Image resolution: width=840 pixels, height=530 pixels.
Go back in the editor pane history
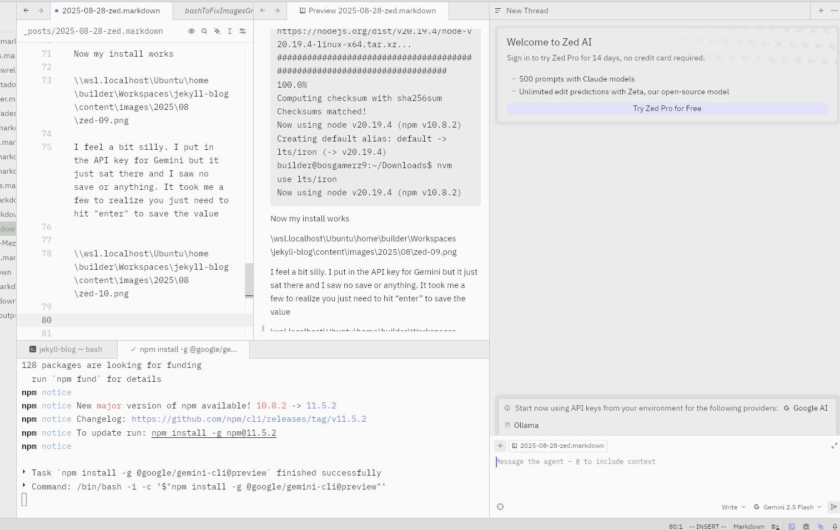[x=26, y=11]
